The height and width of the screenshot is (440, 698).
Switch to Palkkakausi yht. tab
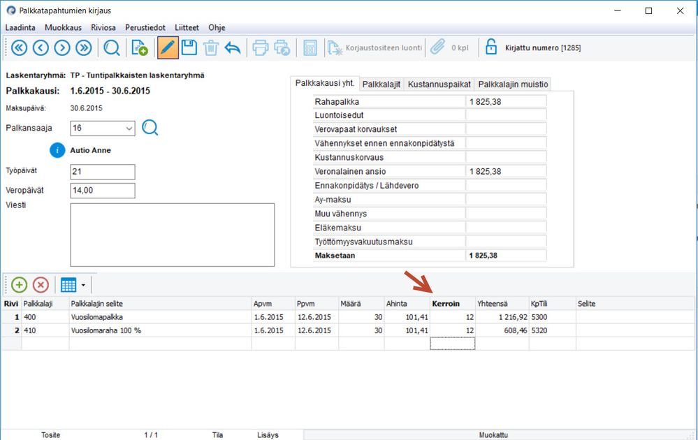pos(324,83)
